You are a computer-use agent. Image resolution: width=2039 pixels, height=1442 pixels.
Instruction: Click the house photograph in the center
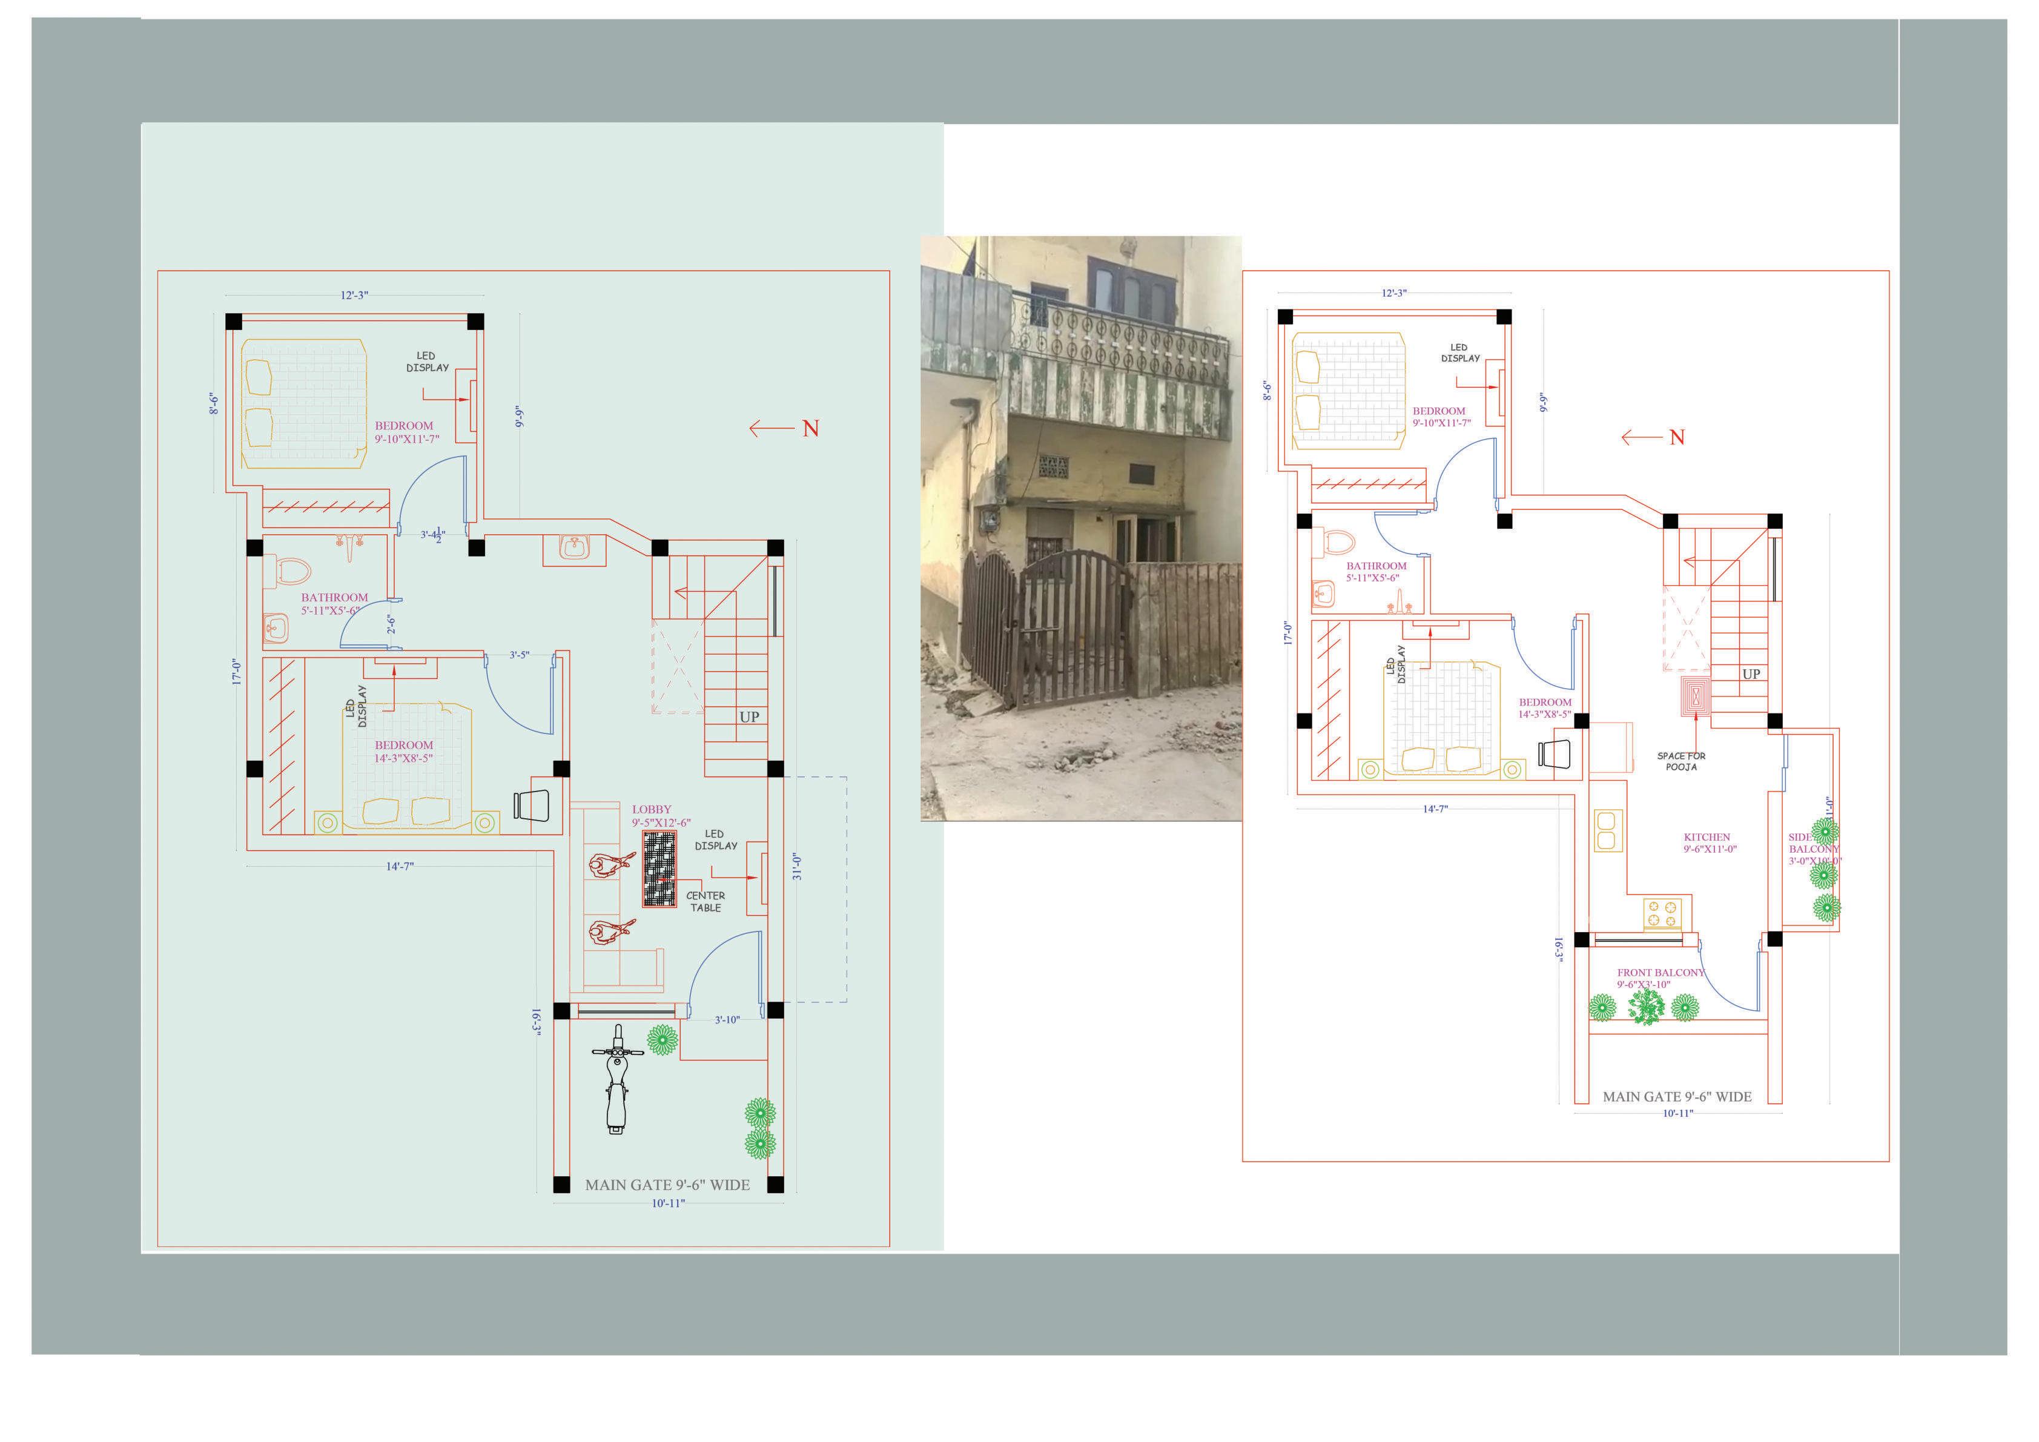1081,528
